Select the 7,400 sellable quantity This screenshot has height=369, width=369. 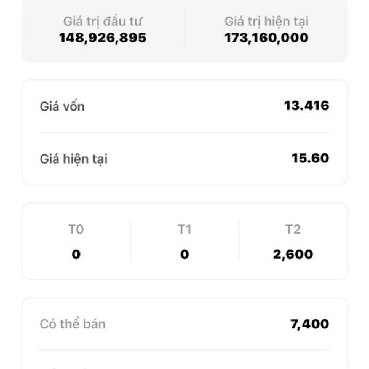click(x=309, y=323)
